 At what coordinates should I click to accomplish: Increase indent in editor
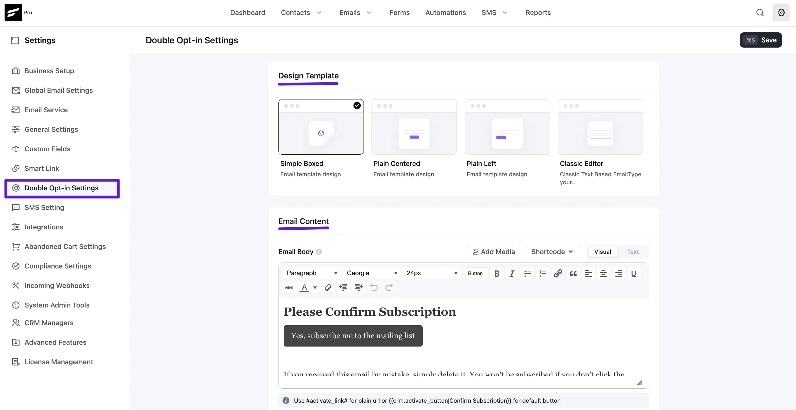pos(358,287)
